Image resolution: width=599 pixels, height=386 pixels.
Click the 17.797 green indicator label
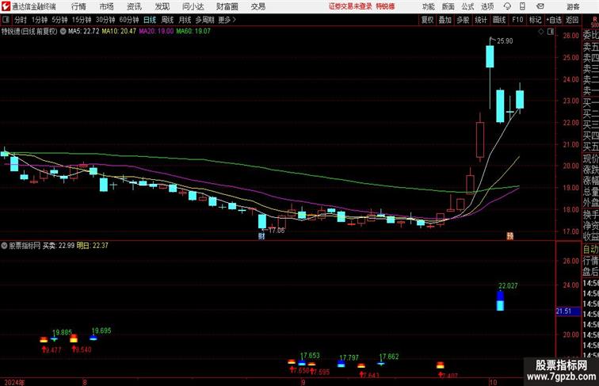(349, 357)
